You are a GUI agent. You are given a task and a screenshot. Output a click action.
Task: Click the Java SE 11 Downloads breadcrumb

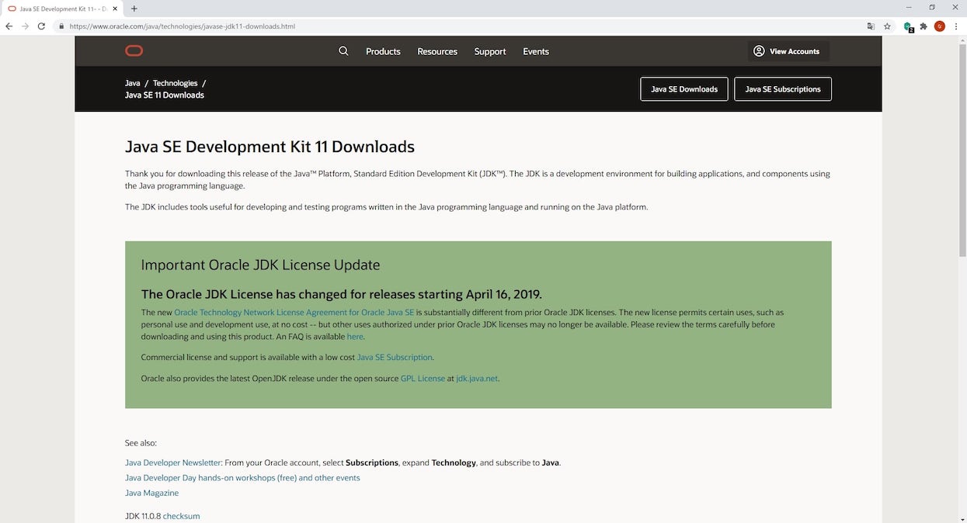(x=165, y=95)
